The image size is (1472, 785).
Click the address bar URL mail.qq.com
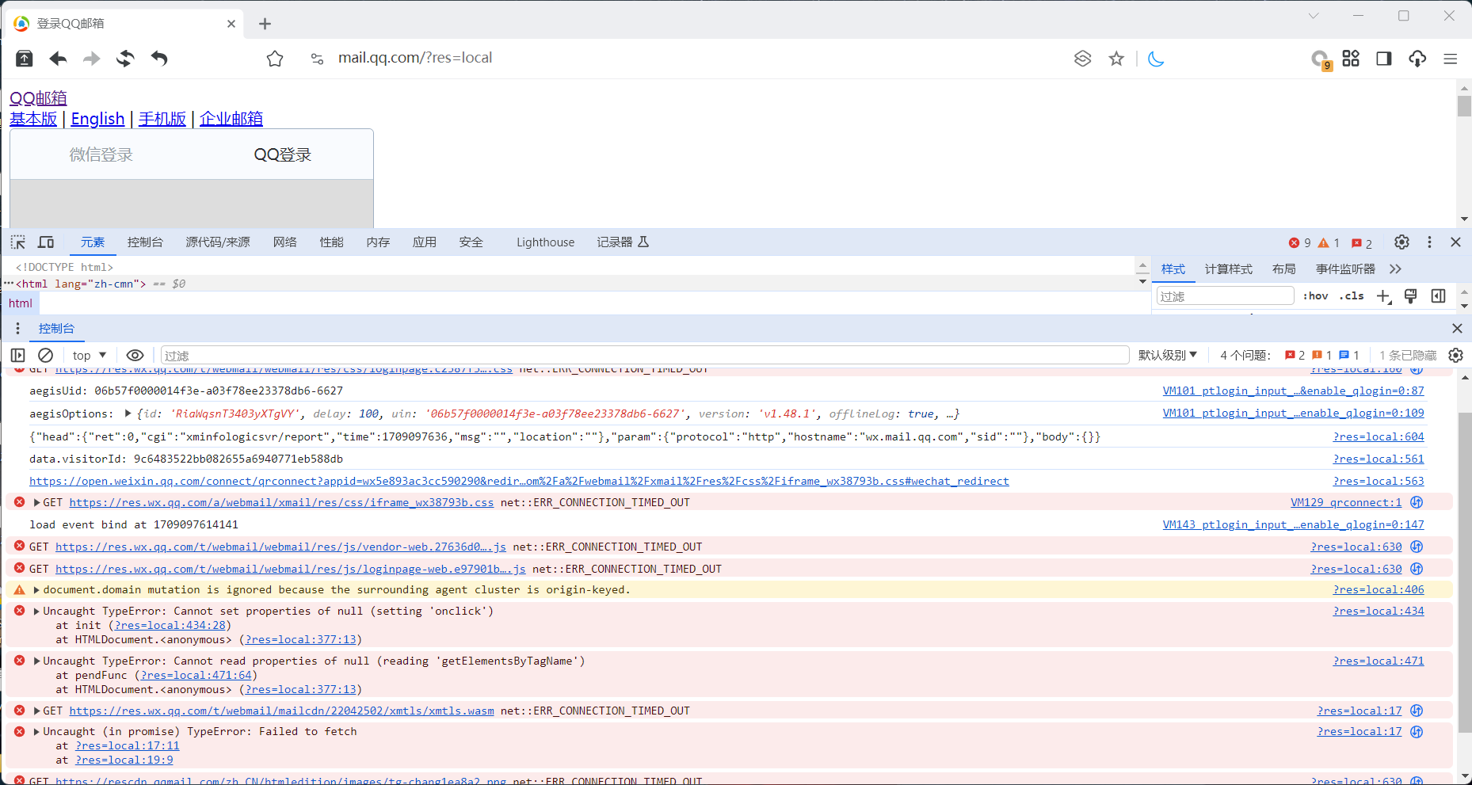click(x=415, y=58)
